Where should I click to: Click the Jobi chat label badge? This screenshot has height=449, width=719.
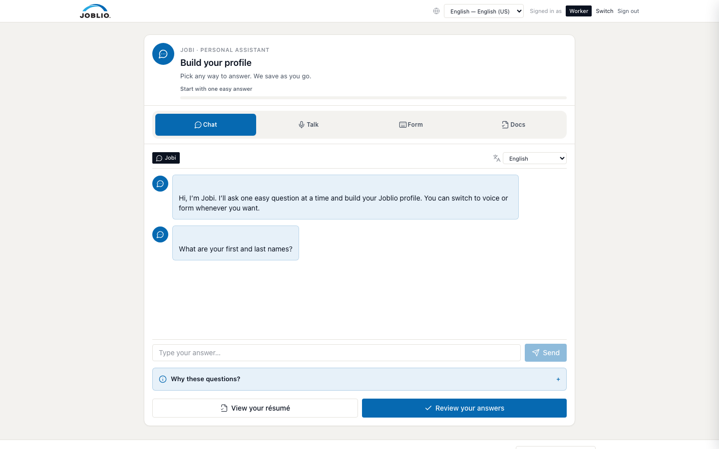click(166, 158)
